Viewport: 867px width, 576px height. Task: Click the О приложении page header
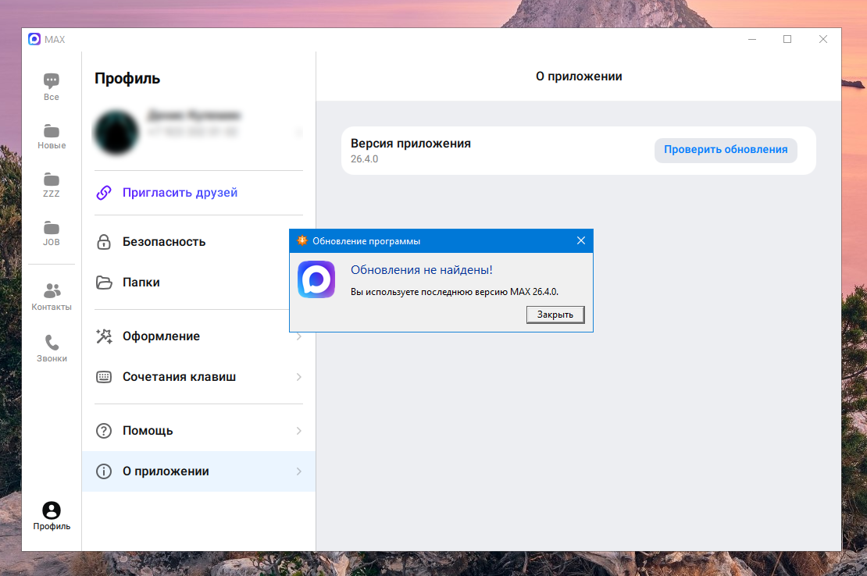tap(578, 76)
